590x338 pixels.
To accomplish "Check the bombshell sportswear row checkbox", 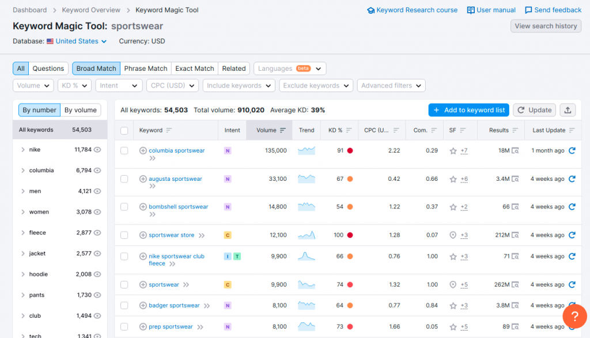I will pos(124,207).
